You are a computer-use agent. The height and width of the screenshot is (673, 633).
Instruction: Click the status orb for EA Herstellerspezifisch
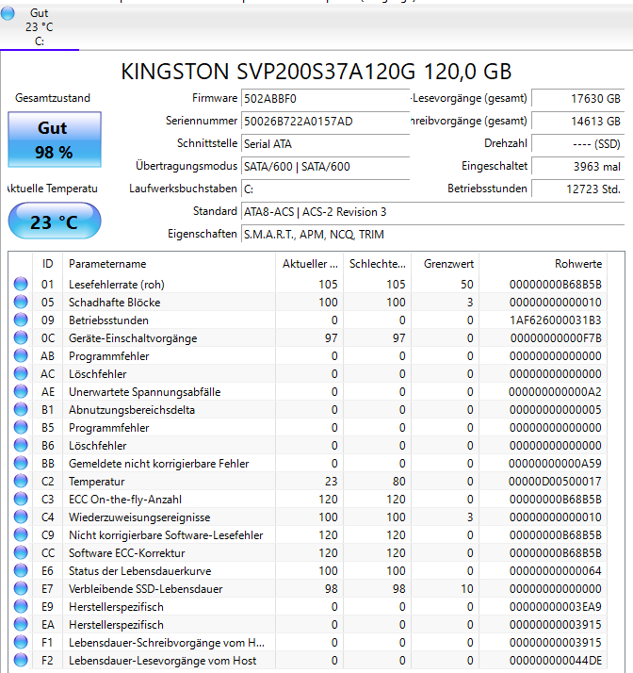[x=21, y=625]
